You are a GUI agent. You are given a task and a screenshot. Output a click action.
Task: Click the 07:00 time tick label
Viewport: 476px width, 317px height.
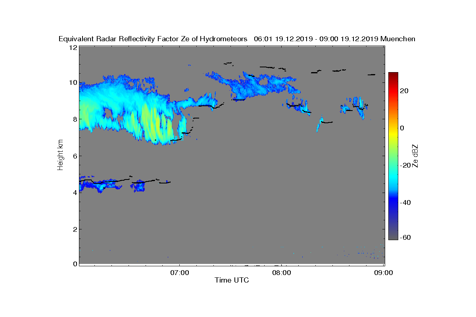click(x=179, y=273)
